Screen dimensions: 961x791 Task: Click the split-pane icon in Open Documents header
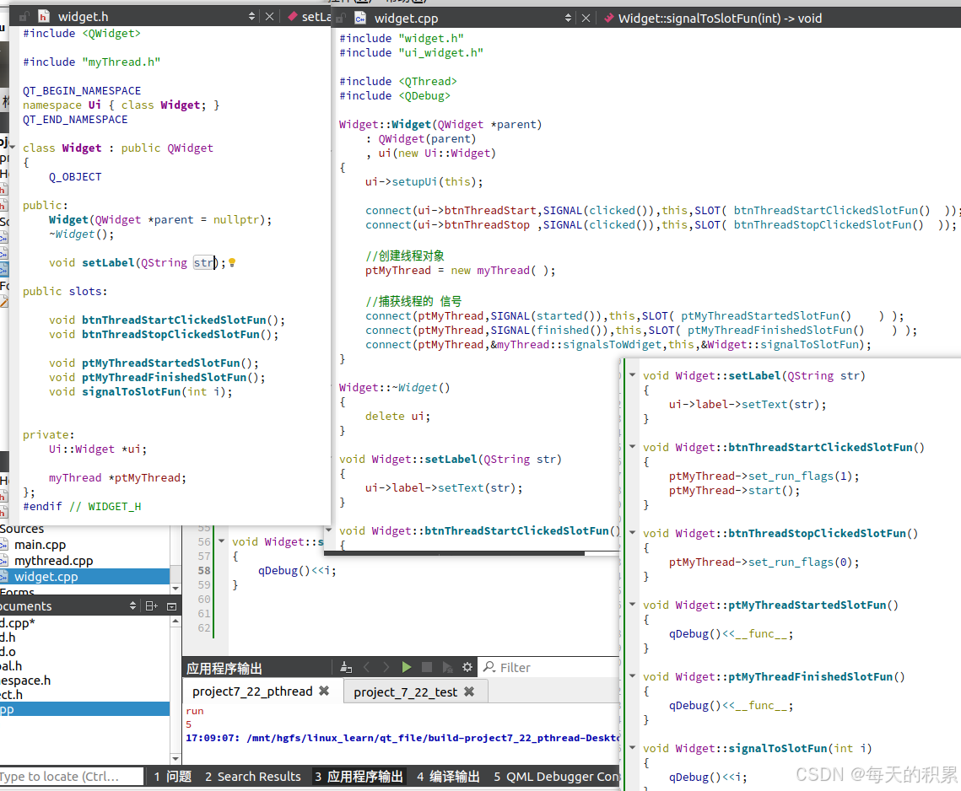(151, 605)
